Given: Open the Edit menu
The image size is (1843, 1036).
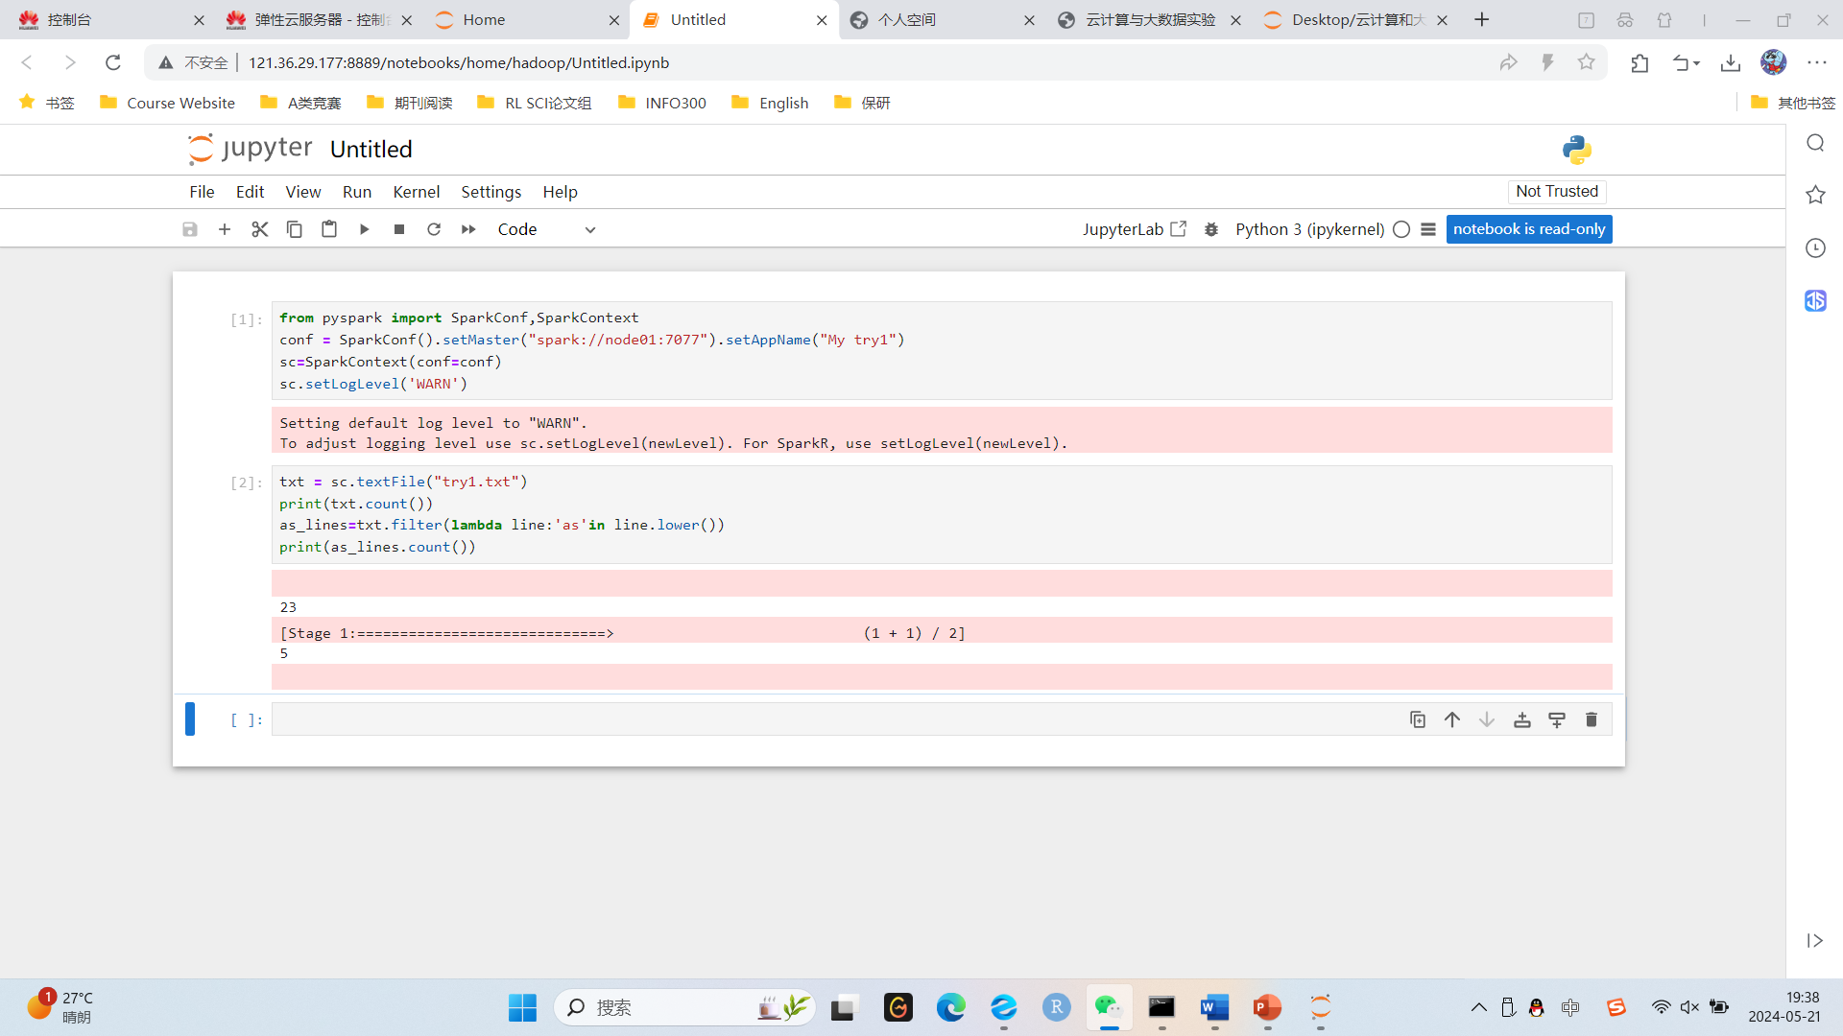Looking at the screenshot, I should coord(251,192).
